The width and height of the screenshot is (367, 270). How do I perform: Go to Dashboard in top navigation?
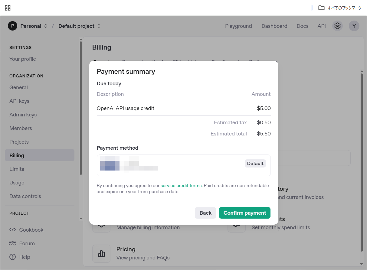(x=274, y=26)
